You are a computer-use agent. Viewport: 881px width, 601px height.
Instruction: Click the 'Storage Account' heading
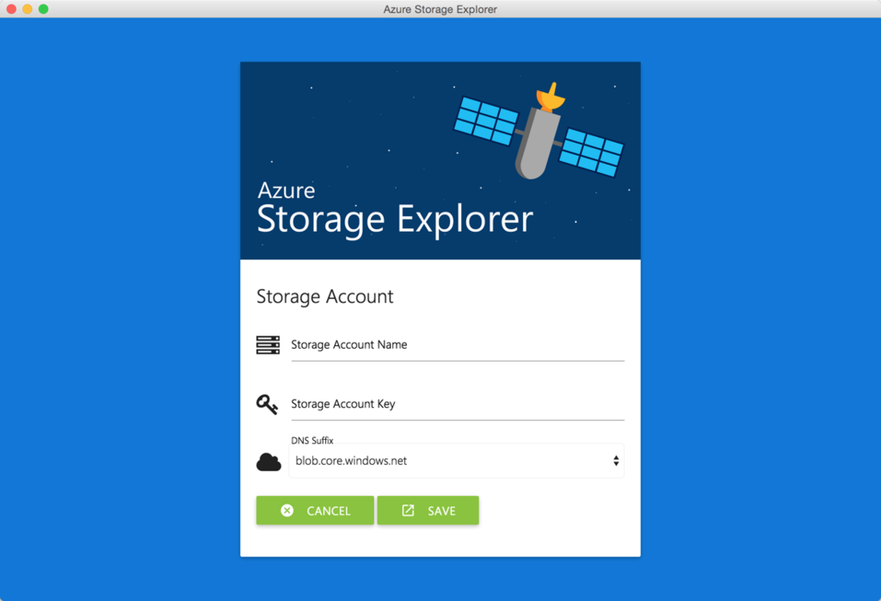(324, 297)
